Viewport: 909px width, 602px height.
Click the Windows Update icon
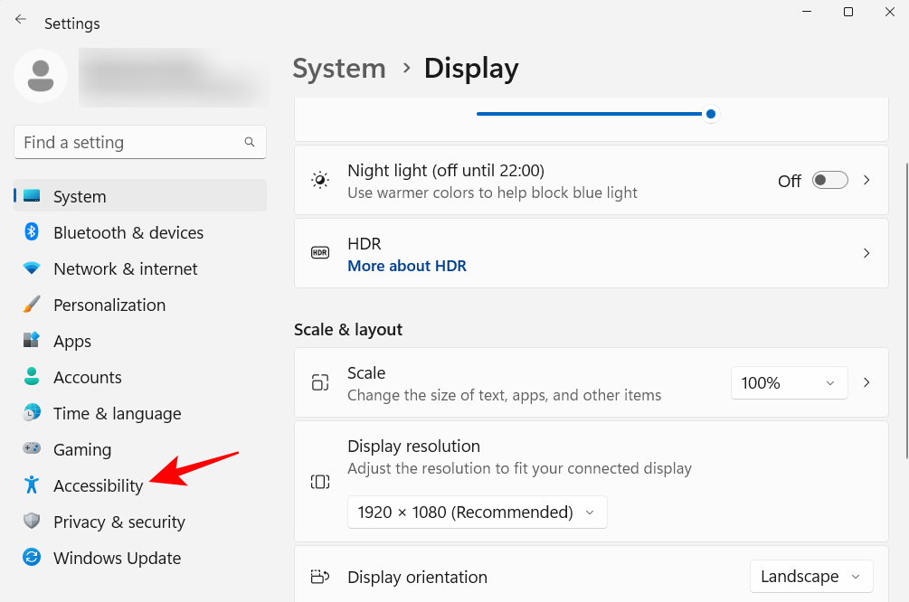(x=32, y=558)
